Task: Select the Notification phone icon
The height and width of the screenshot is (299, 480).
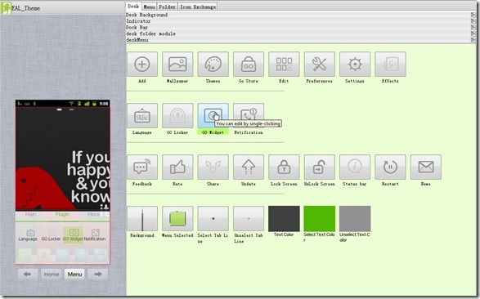Action: (249, 115)
